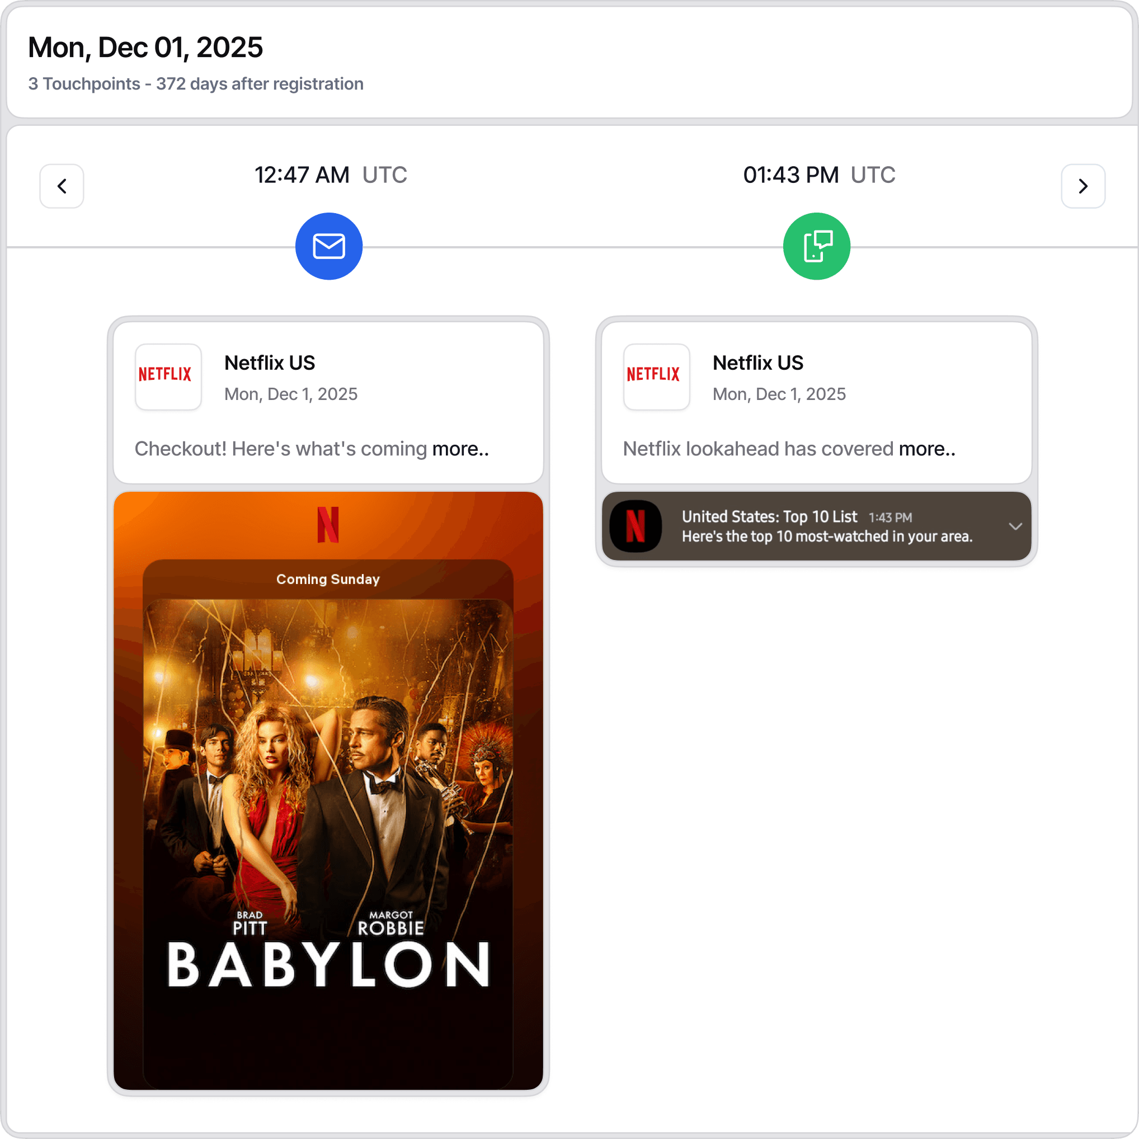Select the 12:47 AM UTC timeline marker
Screen dimensions: 1139x1139
[x=330, y=175]
